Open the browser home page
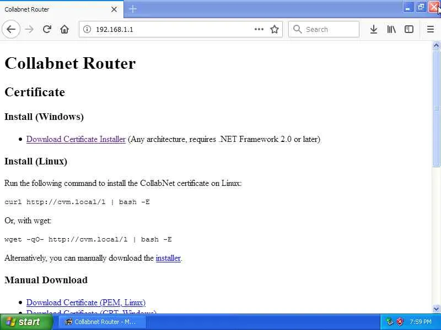Viewport: 441px width, 330px height. 64,29
